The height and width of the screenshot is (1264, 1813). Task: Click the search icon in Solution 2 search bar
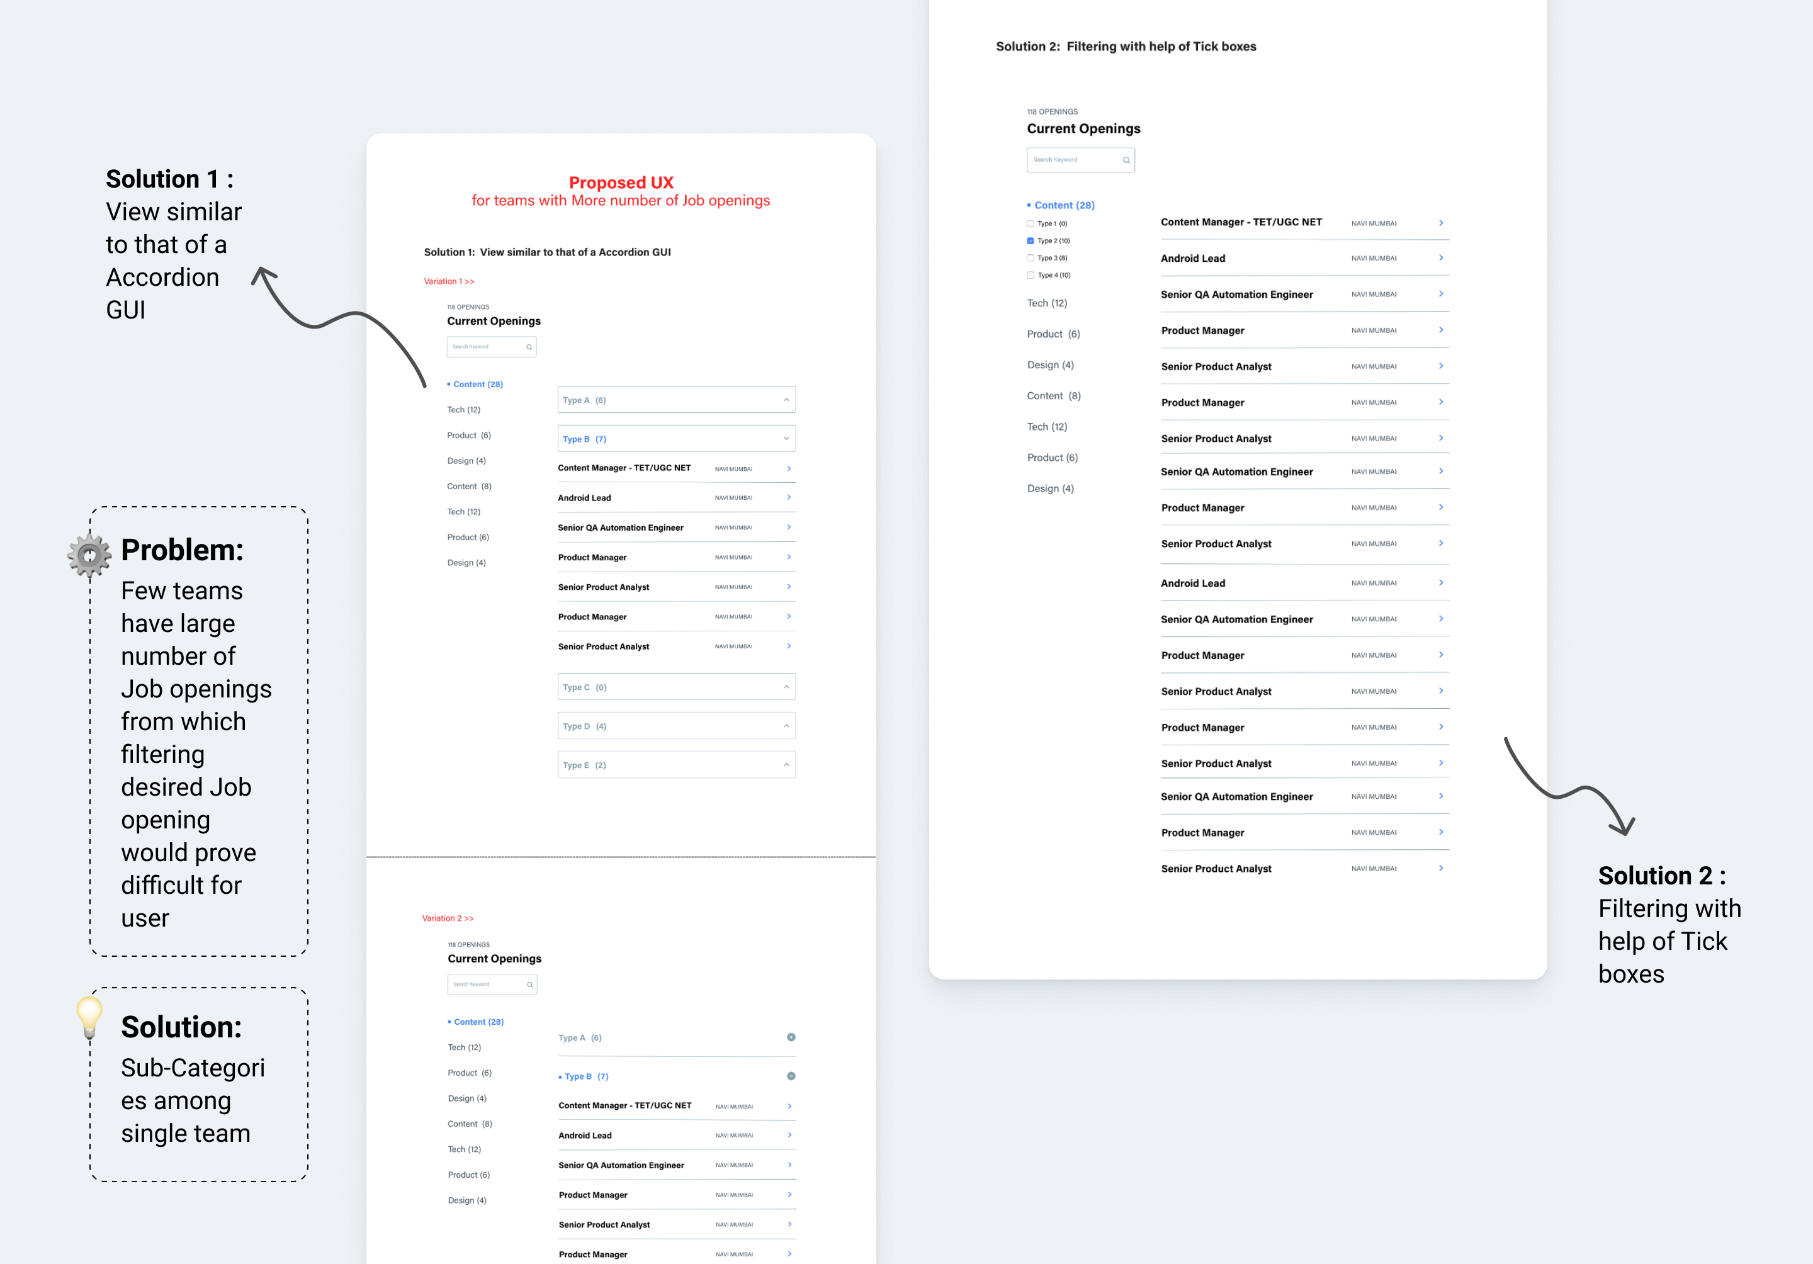click(1126, 159)
